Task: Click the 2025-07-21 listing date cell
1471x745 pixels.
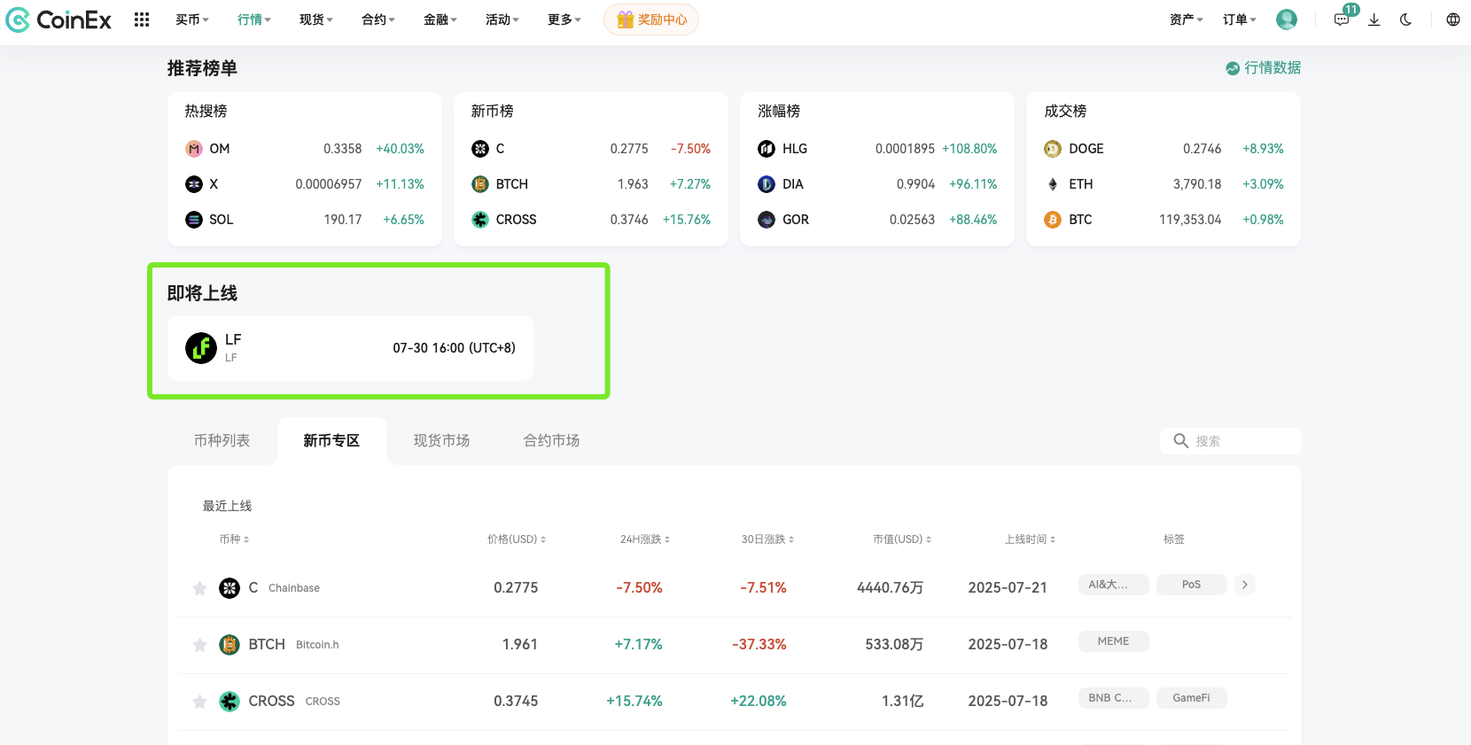Action: tap(1008, 588)
